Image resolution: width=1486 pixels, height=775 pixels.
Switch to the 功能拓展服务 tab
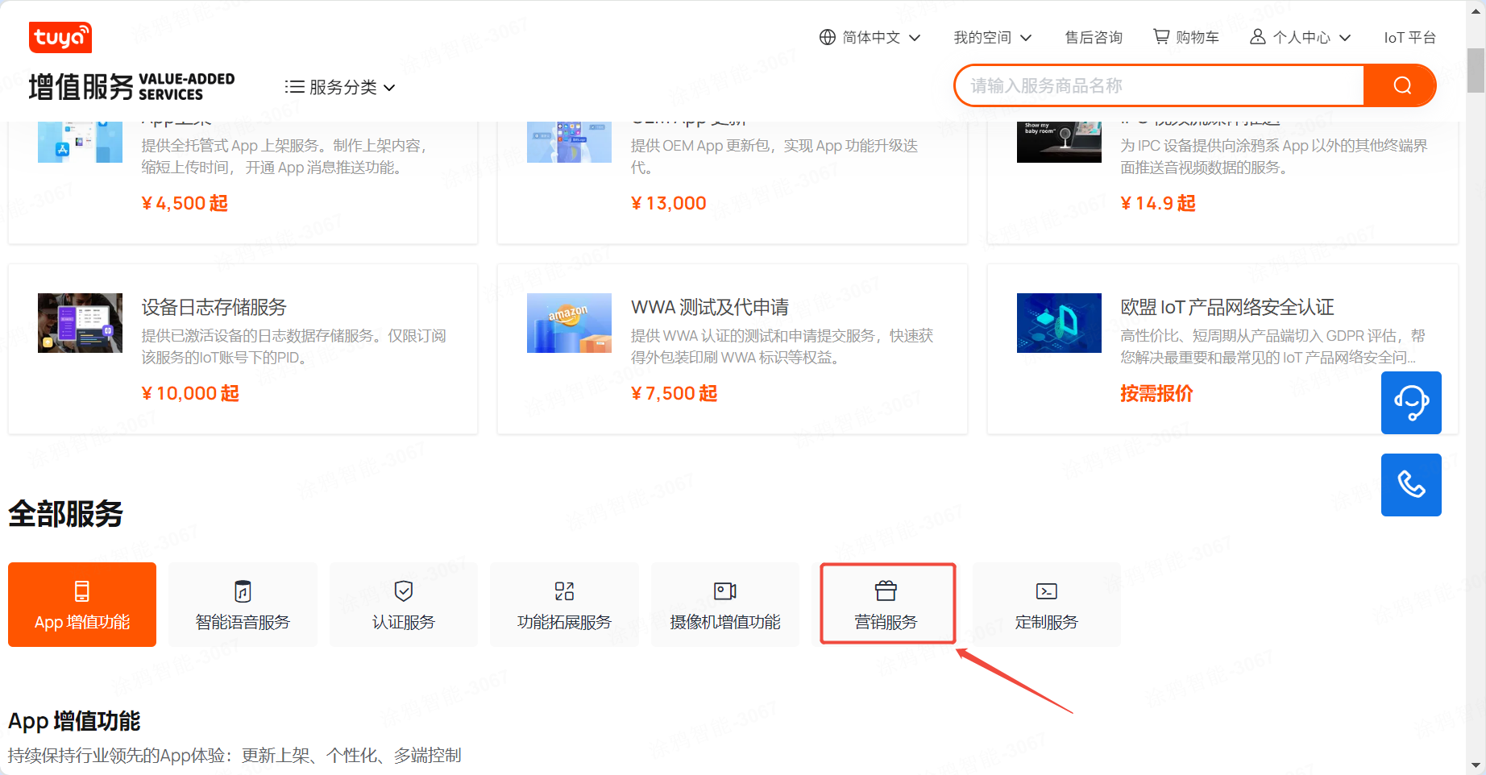[564, 604]
